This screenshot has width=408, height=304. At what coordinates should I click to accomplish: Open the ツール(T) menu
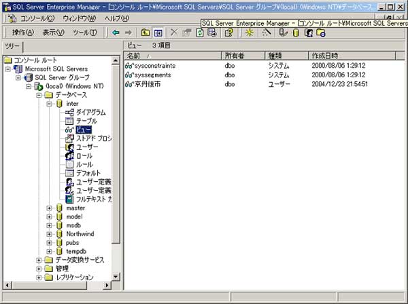pyautogui.click(x=85, y=33)
